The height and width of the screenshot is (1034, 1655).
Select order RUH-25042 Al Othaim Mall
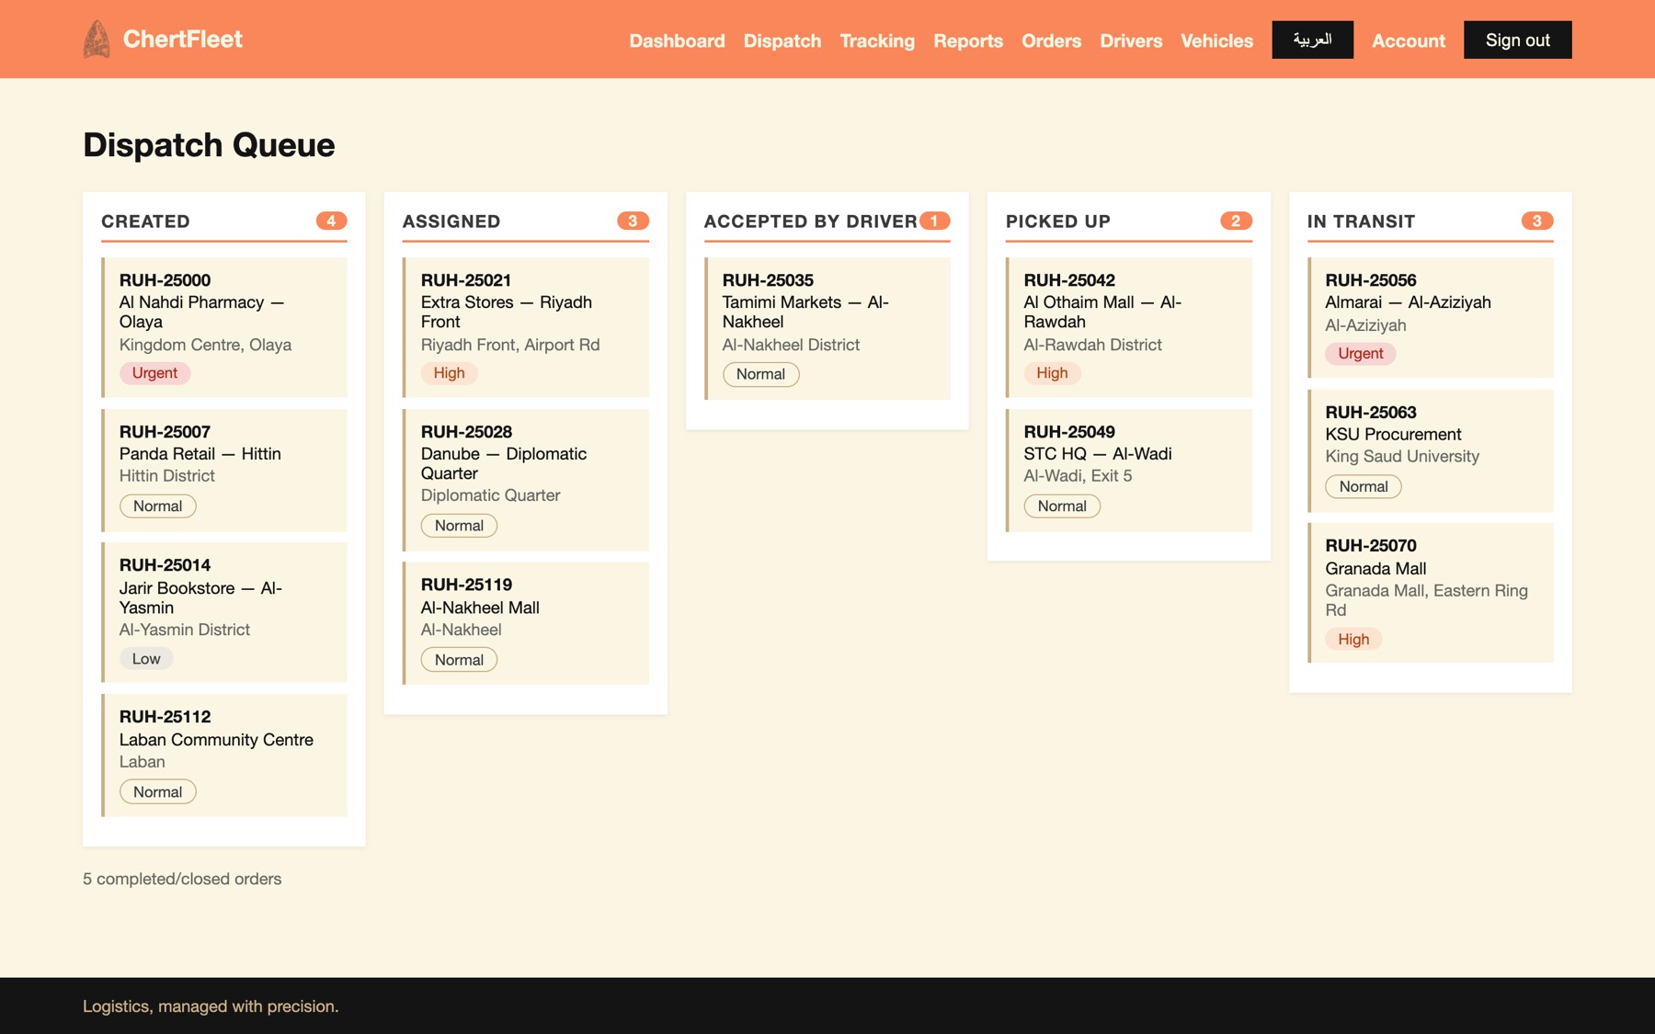tap(1129, 327)
